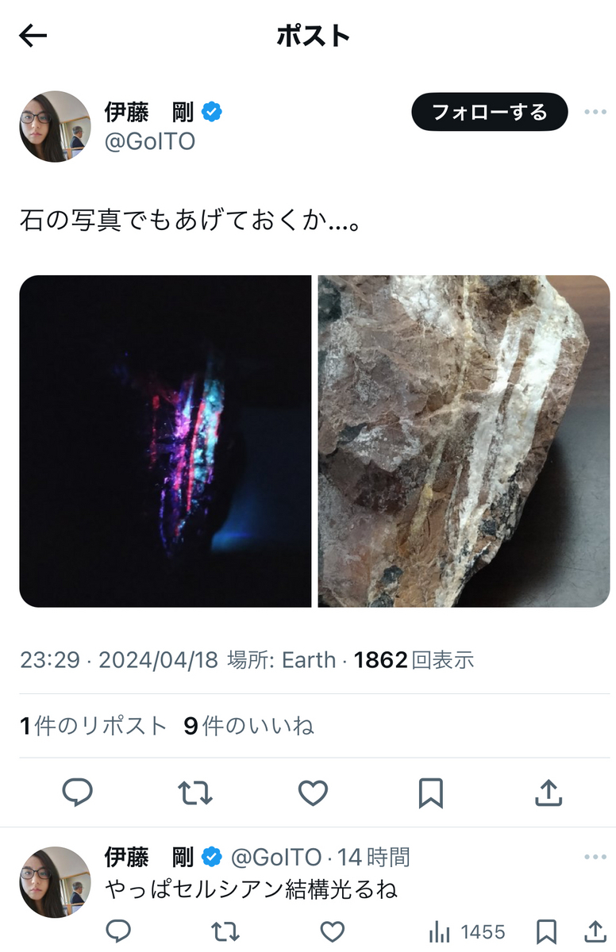This screenshot has height=952, width=616.
Task: Like the セルシアン reply
Action: coord(332,931)
